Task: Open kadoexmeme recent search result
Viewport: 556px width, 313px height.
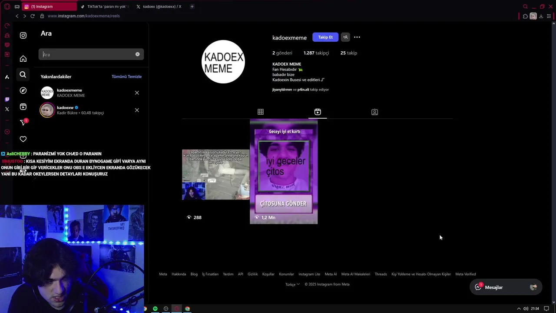Action: [x=91, y=93]
